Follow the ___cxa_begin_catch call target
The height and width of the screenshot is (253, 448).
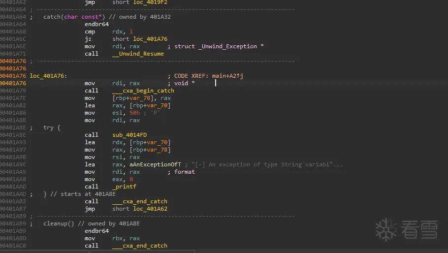pyautogui.click(x=143, y=91)
